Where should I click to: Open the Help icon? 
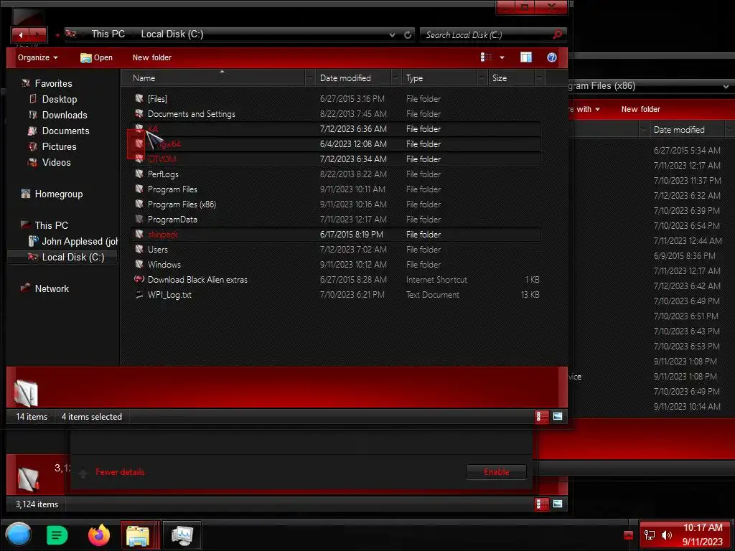[552, 57]
